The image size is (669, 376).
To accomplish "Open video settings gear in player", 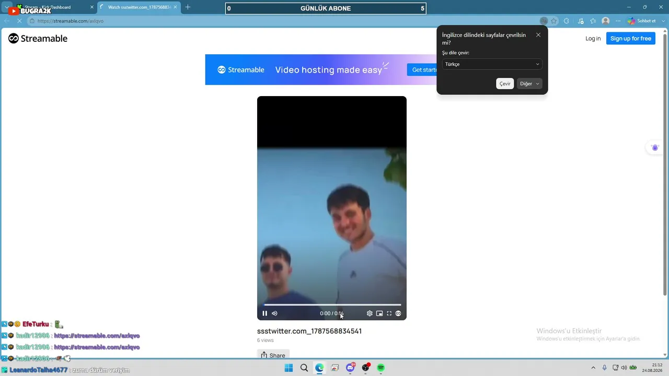I will [370, 313].
